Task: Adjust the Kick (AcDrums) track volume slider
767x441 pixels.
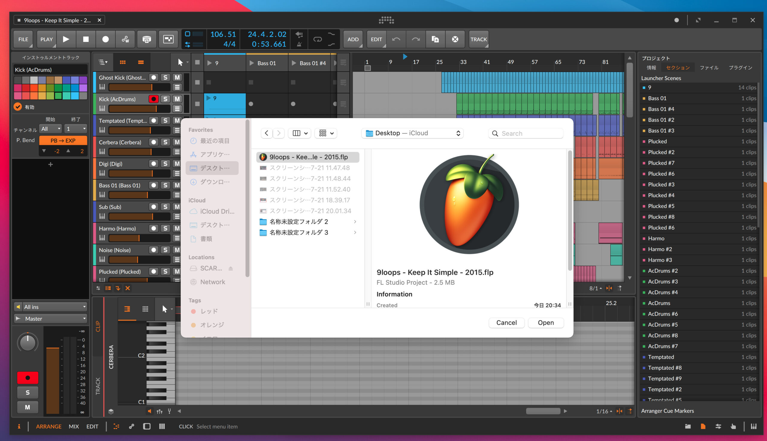Action: coord(139,109)
